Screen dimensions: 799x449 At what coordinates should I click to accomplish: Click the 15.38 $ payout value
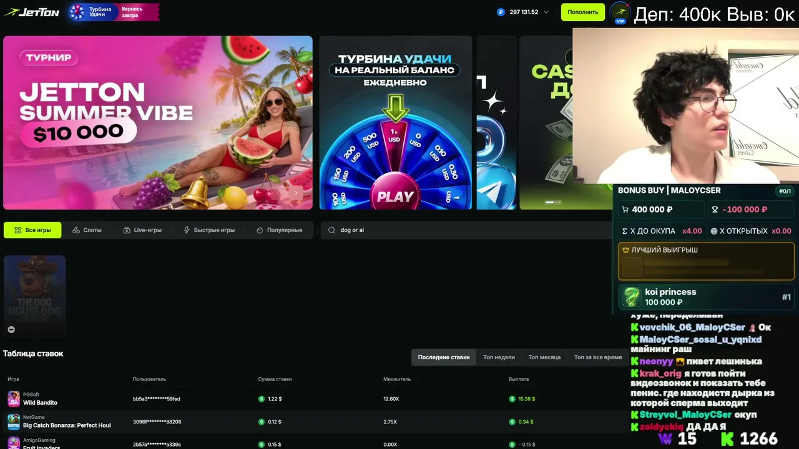(526, 399)
